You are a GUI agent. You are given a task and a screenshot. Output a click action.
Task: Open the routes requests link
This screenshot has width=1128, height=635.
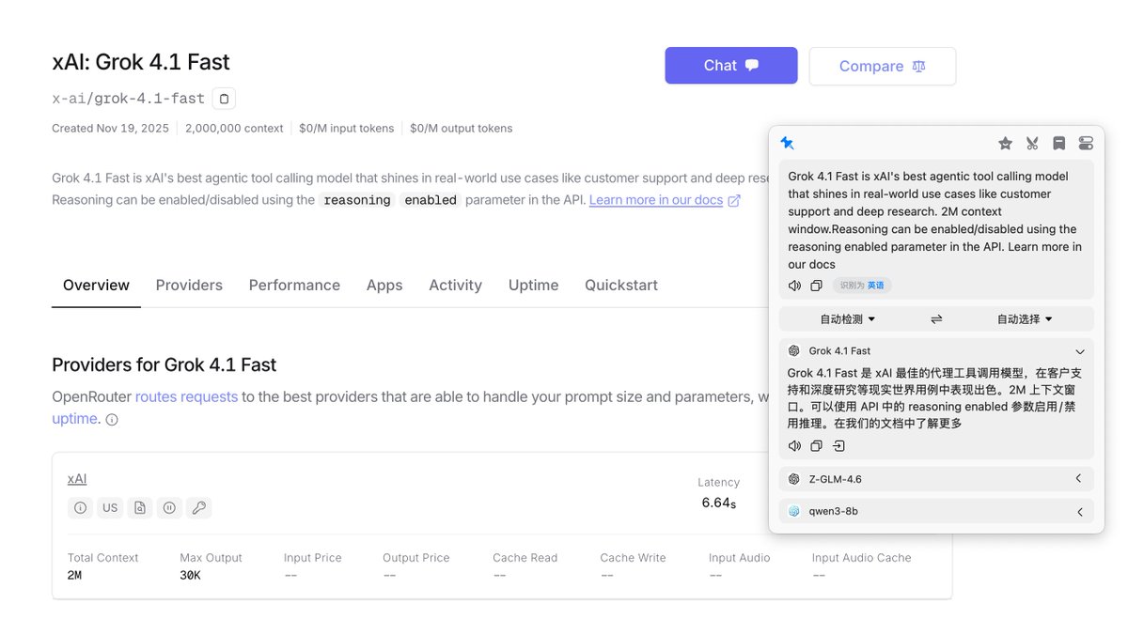tap(186, 396)
